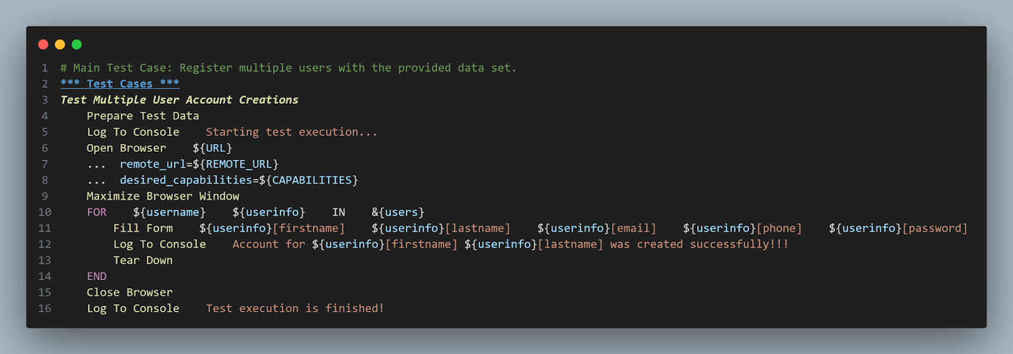Viewport: 1013px width, 354px height.
Task: Click the Fill Form keyword
Action: click(143, 228)
